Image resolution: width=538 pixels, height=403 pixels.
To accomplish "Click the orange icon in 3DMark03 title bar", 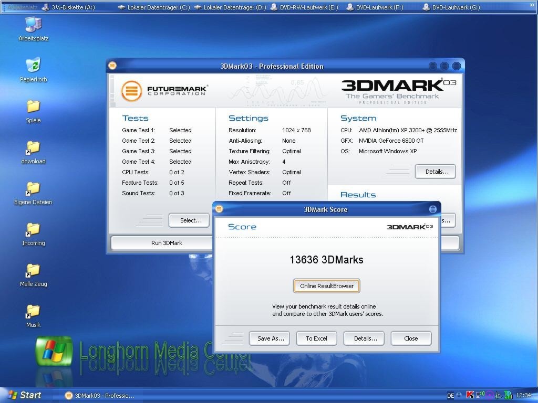I will tap(112, 66).
